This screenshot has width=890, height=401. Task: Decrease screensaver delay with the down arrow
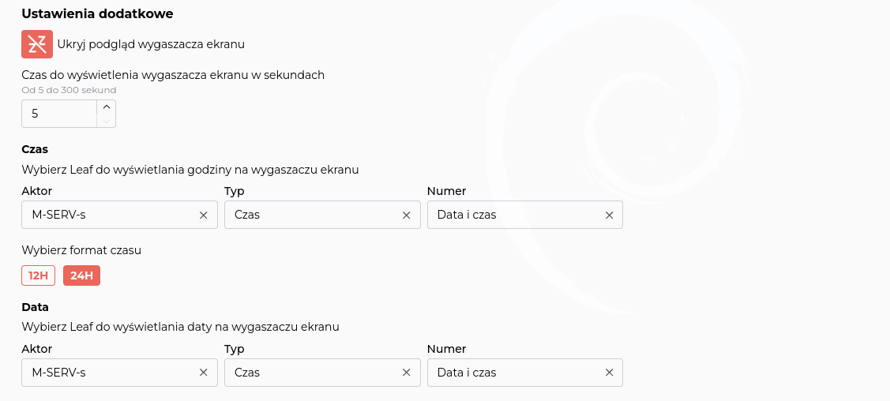point(107,121)
